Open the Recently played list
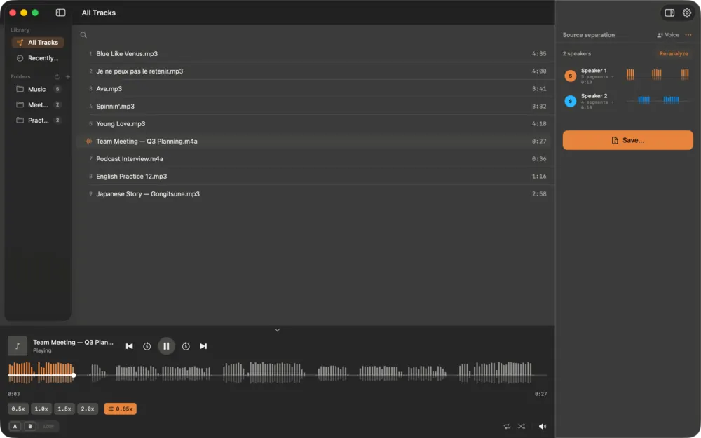Screen dimensions: 701x438 (38, 58)
